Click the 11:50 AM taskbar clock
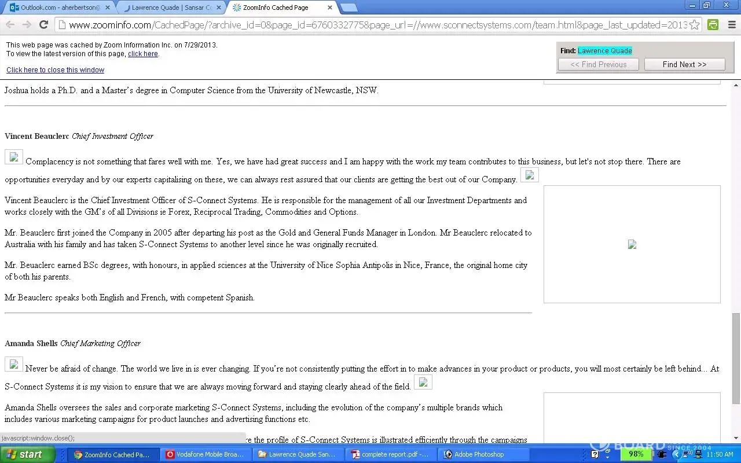 (720, 454)
